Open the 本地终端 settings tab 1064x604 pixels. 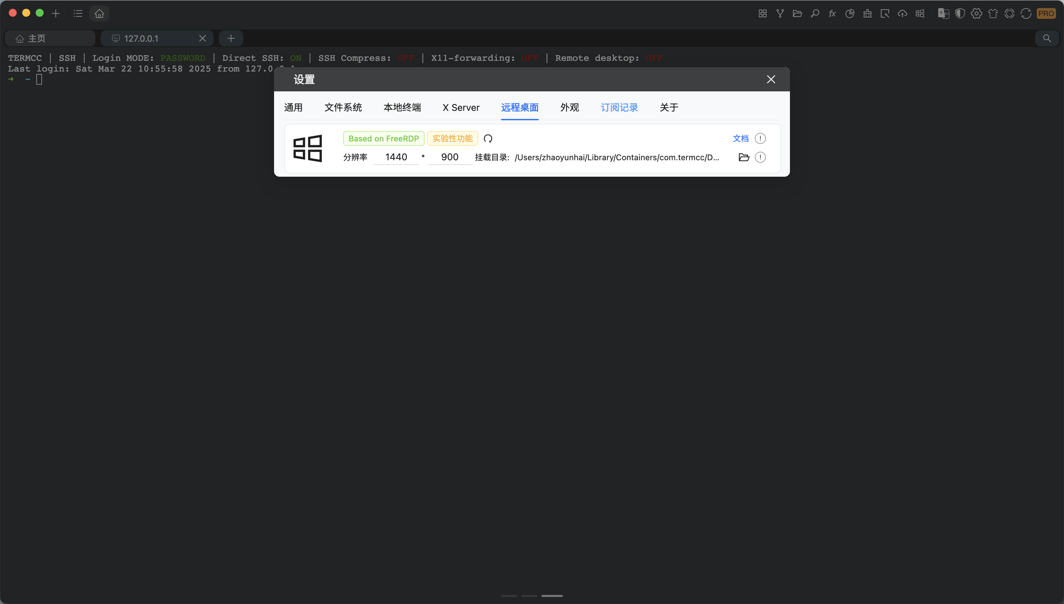pyautogui.click(x=402, y=107)
